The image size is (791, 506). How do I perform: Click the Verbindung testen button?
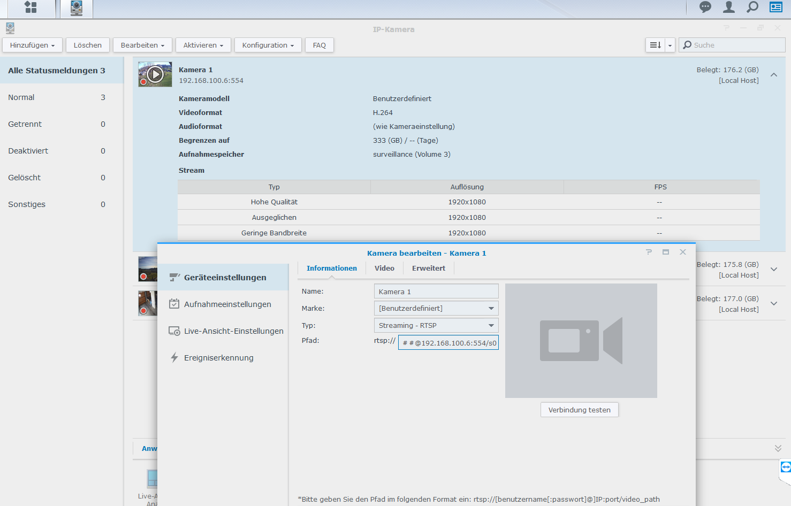click(579, 410)
